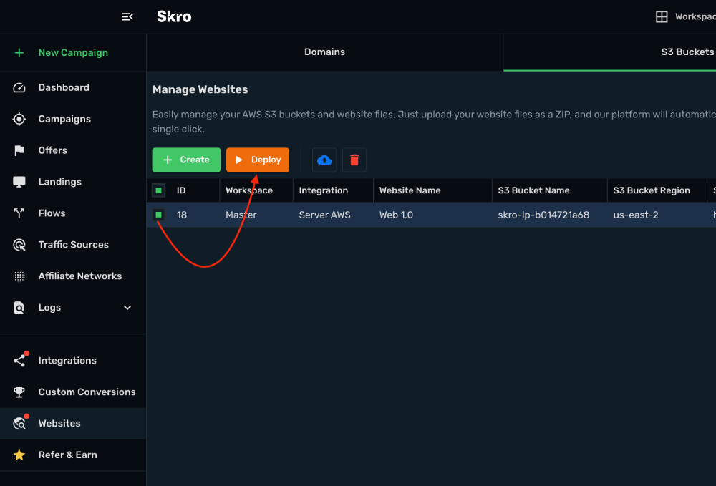The height and width of the screenshot is (486, 716).
Task: Click the Websites globe search icon
Action: (19, 424)
